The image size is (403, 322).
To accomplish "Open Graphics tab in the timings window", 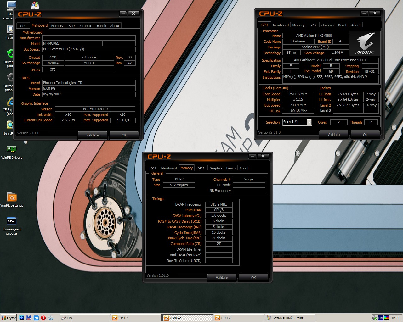I will coord(216,168).
